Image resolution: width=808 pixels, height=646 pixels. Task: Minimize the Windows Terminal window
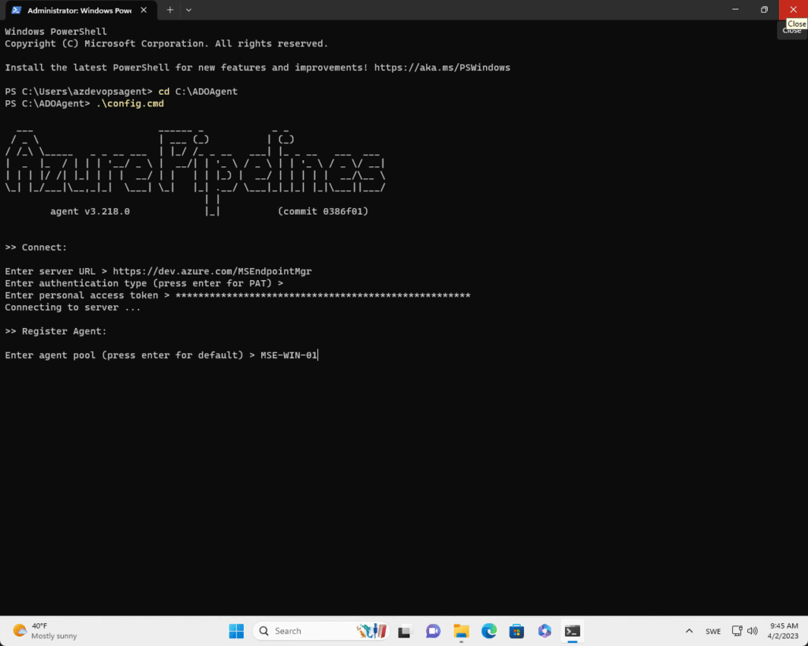tap(735, 9)
